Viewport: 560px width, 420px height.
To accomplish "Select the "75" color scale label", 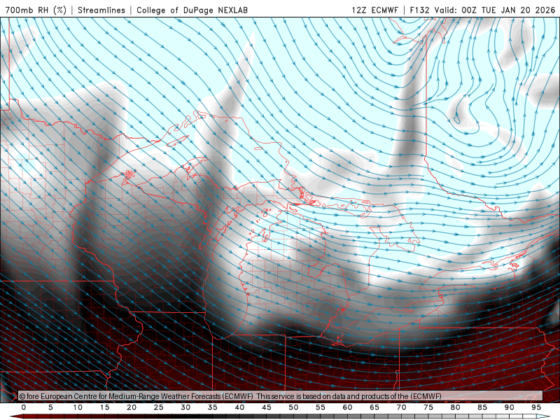I will 428,407.
